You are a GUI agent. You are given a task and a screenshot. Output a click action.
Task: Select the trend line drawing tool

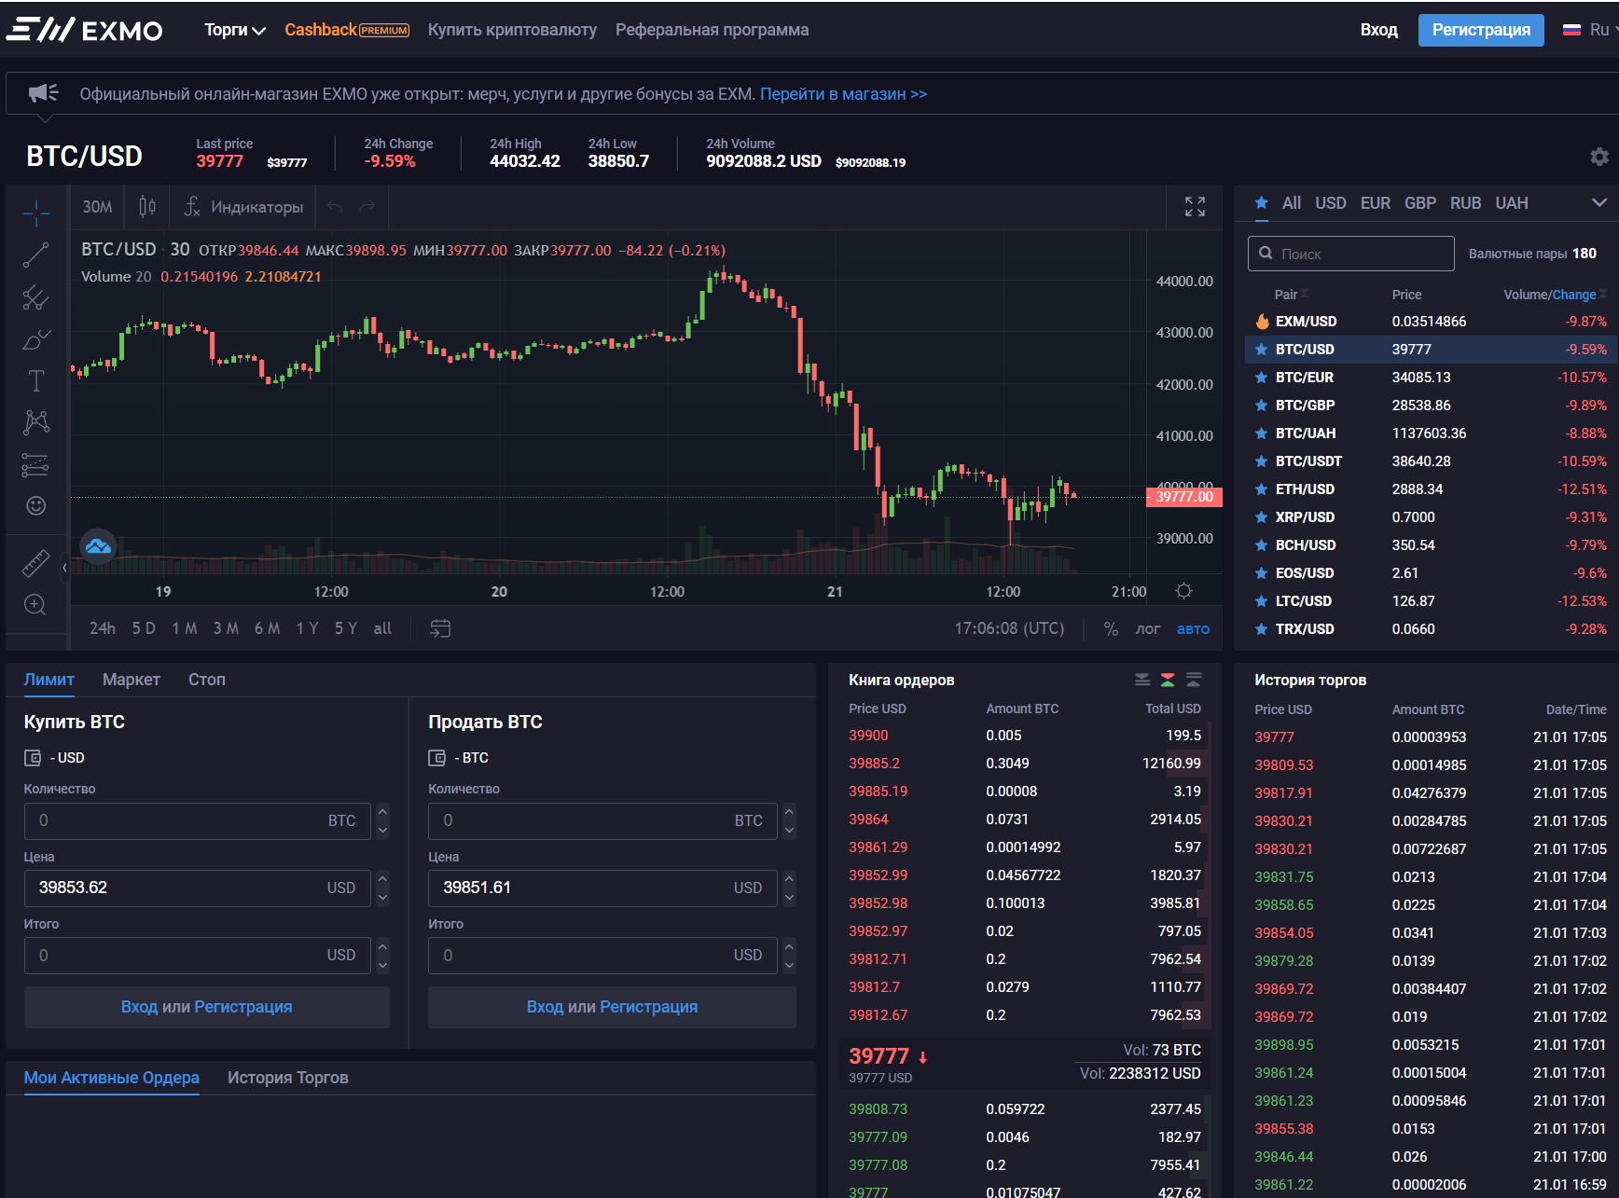click(x=36, y=255)
